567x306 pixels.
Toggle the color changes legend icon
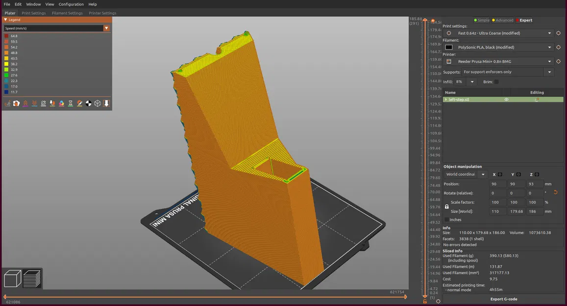pyautogui.click(x=61, y=103)
